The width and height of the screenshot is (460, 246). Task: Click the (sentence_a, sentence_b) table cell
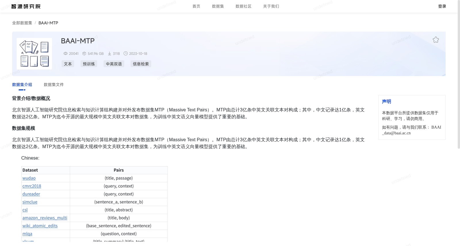(x=119, y=202)
